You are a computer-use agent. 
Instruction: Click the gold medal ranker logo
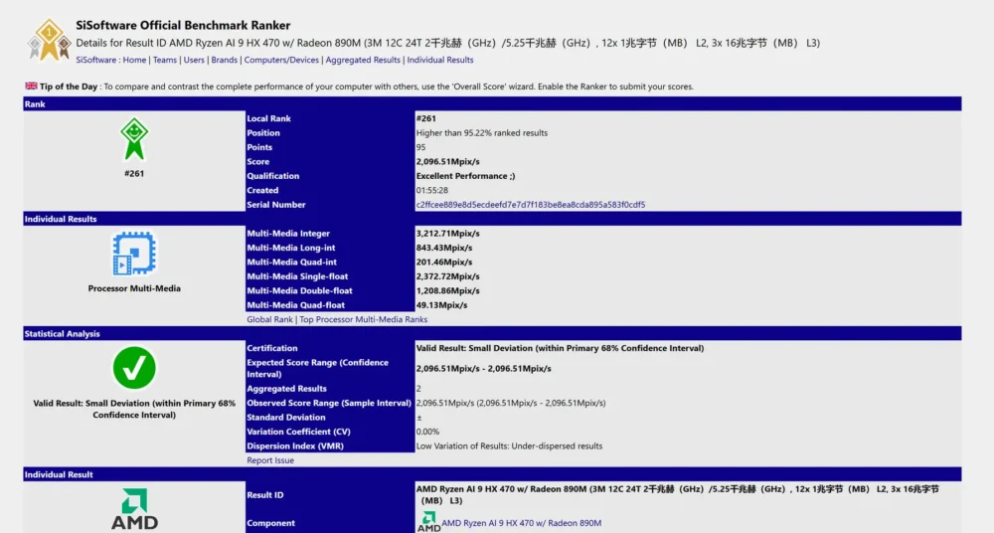tap(49, 41)
